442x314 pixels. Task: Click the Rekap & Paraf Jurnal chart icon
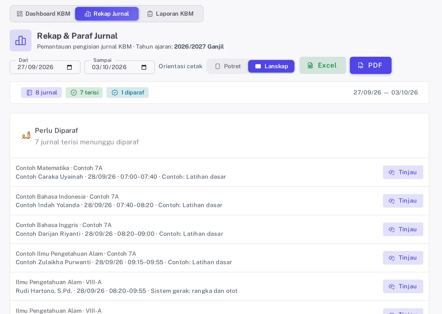pyautogui.click(x=21, y=40)
